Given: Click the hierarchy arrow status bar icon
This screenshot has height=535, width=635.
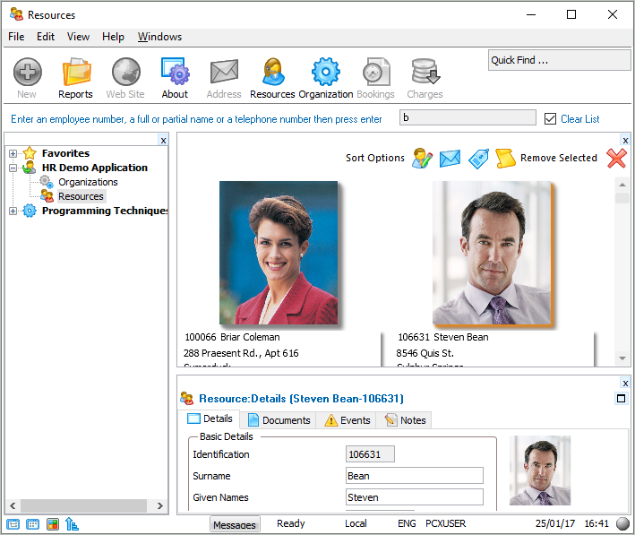Looking at the screenshot, I should (72, 524).
